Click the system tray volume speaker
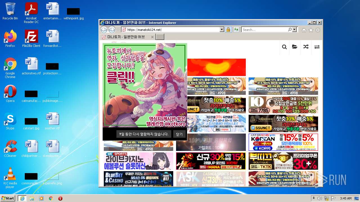Screen dimensions: 360x202 320,198
